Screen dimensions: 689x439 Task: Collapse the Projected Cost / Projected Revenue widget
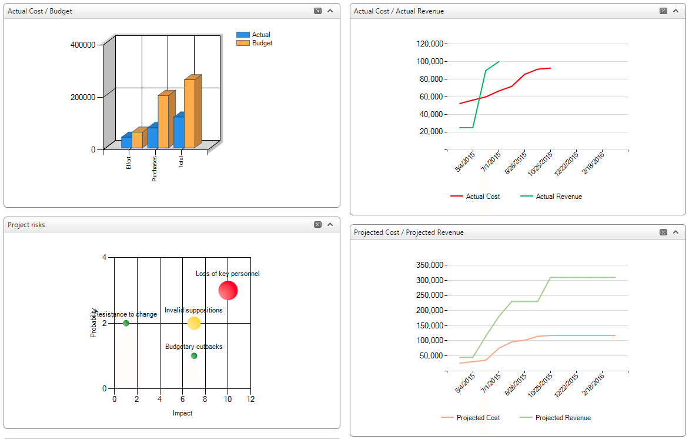(x=675, y=232)
